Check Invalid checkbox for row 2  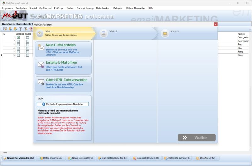28,41
